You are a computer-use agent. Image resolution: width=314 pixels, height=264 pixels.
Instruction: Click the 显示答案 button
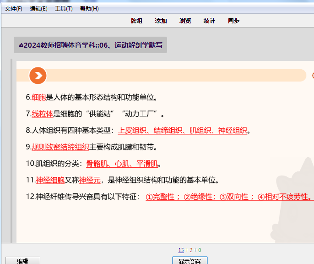(189, 261)
